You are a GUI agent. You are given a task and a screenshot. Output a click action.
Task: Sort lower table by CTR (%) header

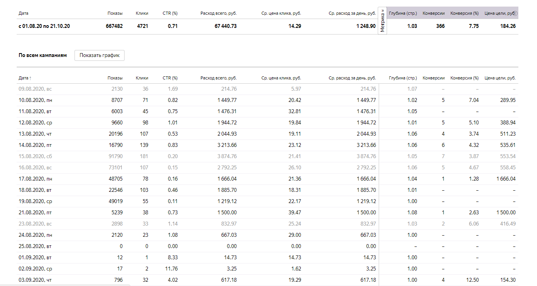pos(170,78)
